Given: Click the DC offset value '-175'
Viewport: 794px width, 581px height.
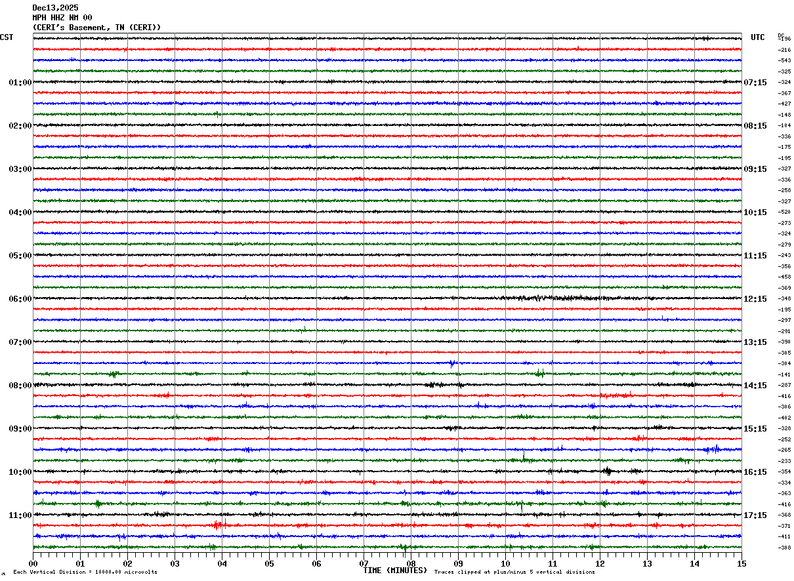Looking at the screenshot, I should pyautogui.click(x=784, y=148).
